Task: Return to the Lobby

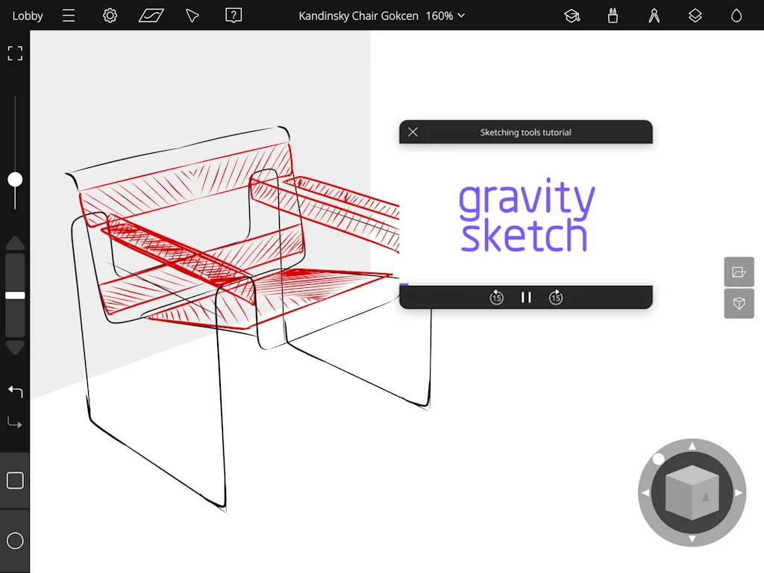Action: tap(27, 15)
